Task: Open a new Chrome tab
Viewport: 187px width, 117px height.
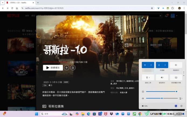Action: point(38,2)
